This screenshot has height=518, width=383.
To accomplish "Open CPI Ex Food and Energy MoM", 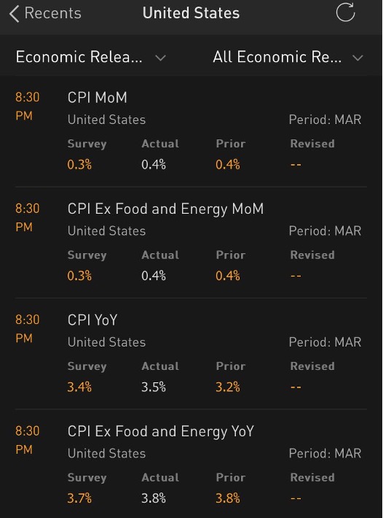I will [x=191, y=242].
